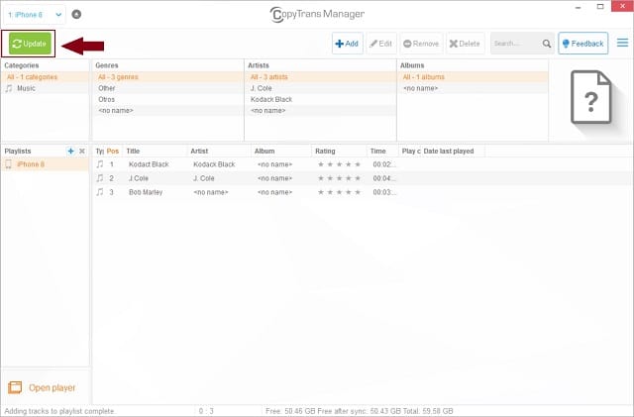Image resolution: width=634 pixels, height=417 pixels.
Task: Click the Bob Marley track's star rating
Action: pos(339,192)
